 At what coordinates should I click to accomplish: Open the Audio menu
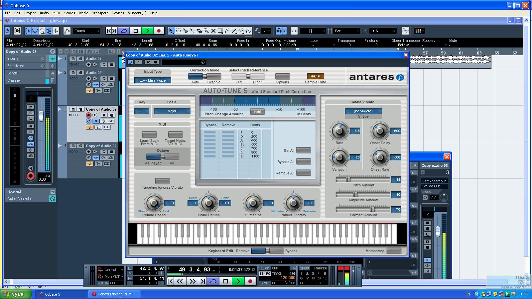point(44,13)
